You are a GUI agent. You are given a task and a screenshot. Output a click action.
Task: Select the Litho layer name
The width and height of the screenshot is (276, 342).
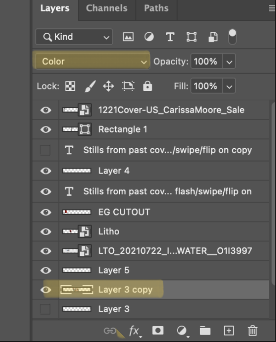point(109,231)
